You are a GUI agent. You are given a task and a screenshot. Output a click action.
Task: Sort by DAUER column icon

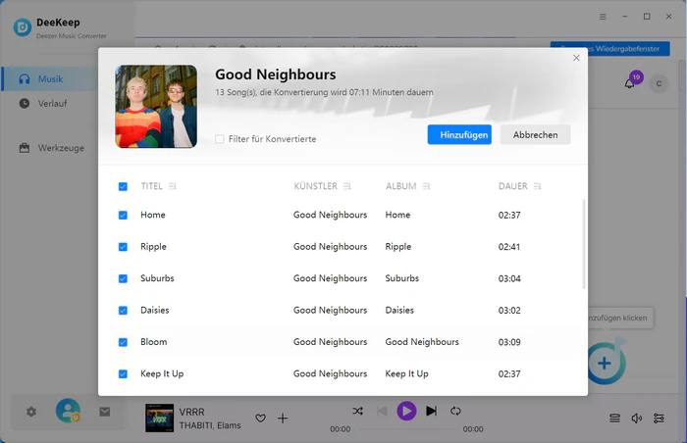[x=537, y=186]
